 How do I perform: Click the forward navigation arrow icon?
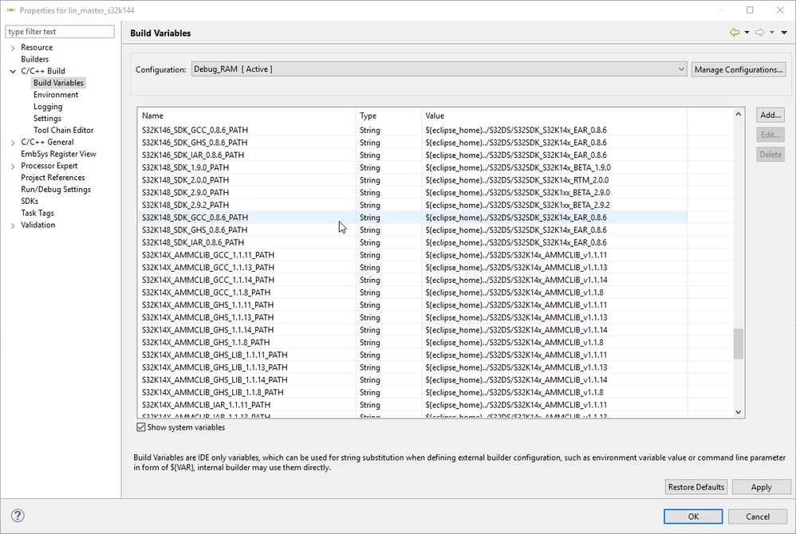[759, 33]
